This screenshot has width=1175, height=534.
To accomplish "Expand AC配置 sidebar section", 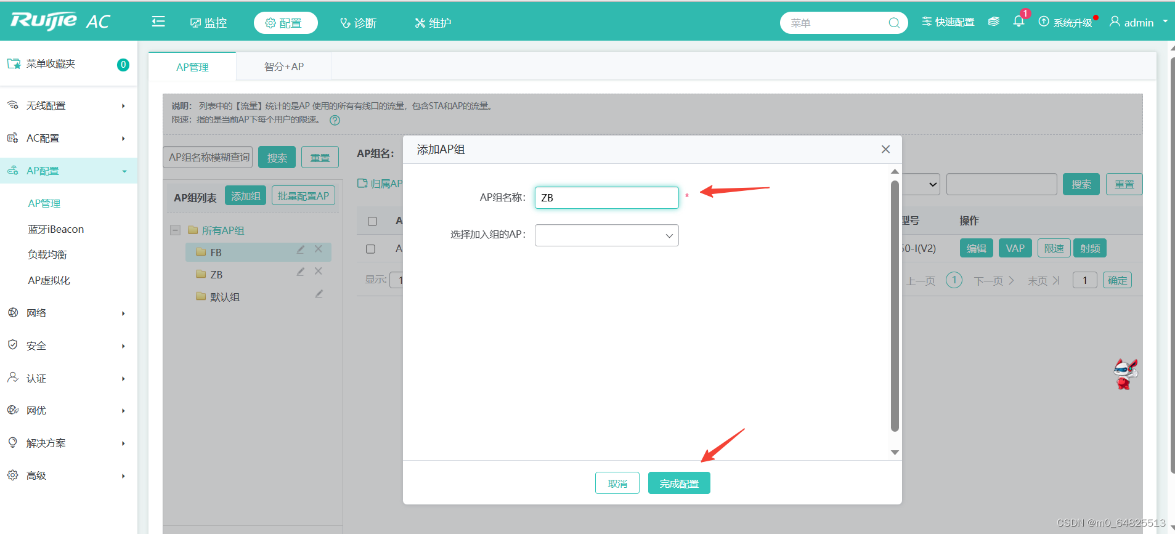I will coord(68,138).
